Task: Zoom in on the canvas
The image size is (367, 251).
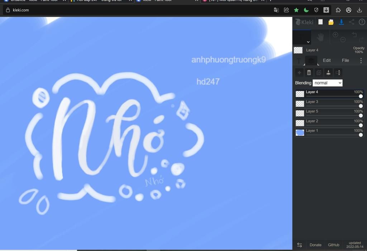Action: pos(335,35)
